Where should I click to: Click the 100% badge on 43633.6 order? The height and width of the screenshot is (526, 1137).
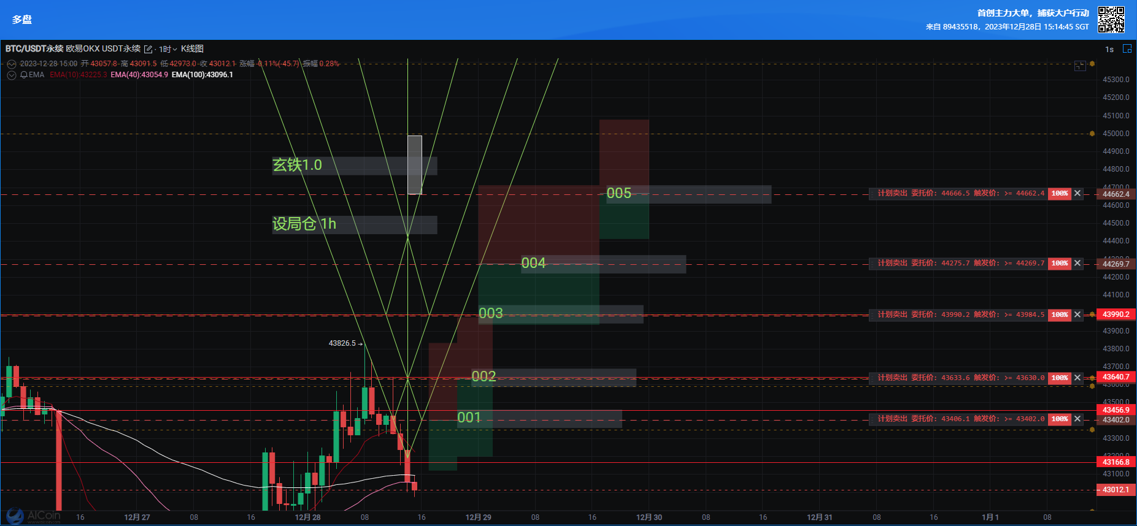click(1059, 378)
